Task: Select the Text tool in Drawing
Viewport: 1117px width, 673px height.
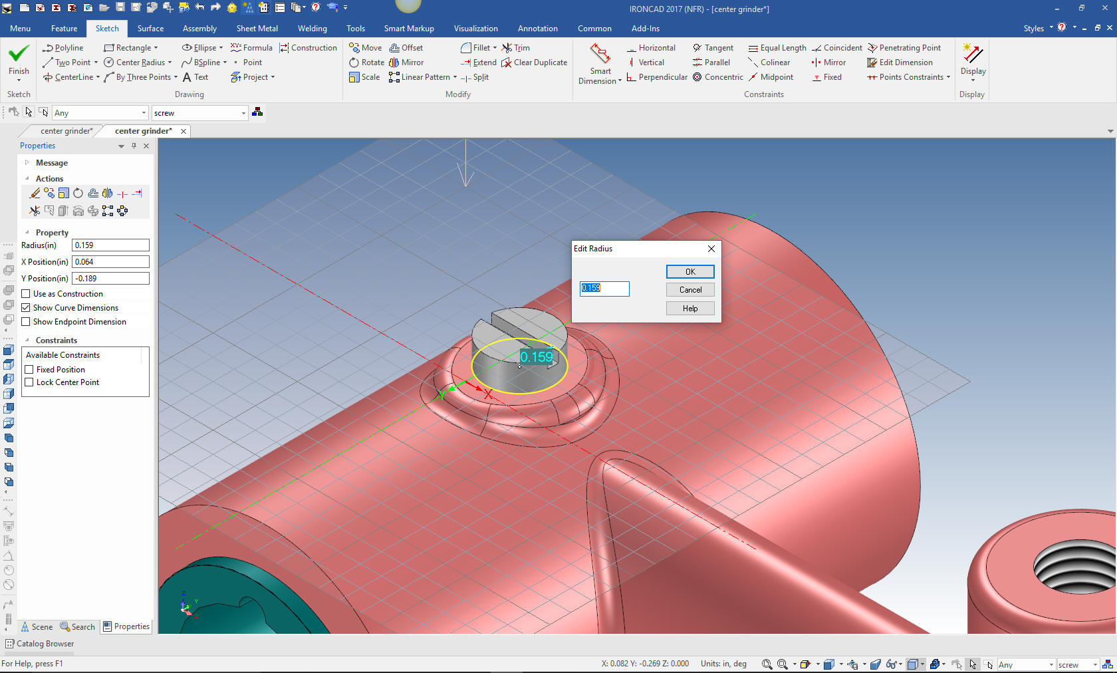Action: [195, 77]
